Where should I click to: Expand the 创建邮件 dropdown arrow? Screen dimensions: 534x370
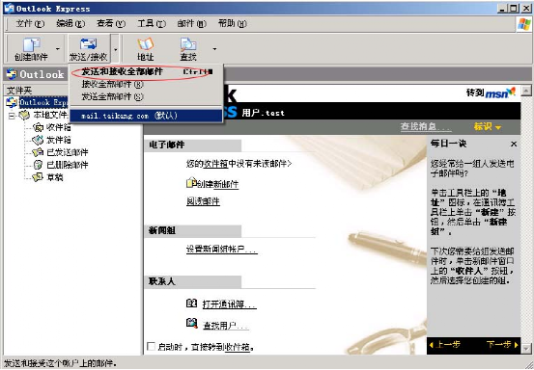click(58, 49)
